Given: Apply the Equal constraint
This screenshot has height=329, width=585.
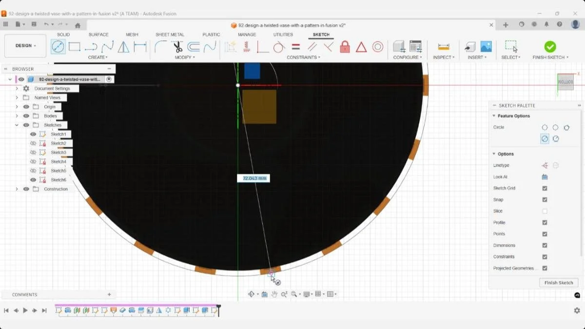Looking at the screenshot, I should [x=296, y=47].
